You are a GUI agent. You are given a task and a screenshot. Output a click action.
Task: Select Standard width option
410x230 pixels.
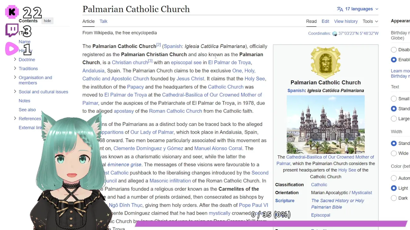point(394,143)
